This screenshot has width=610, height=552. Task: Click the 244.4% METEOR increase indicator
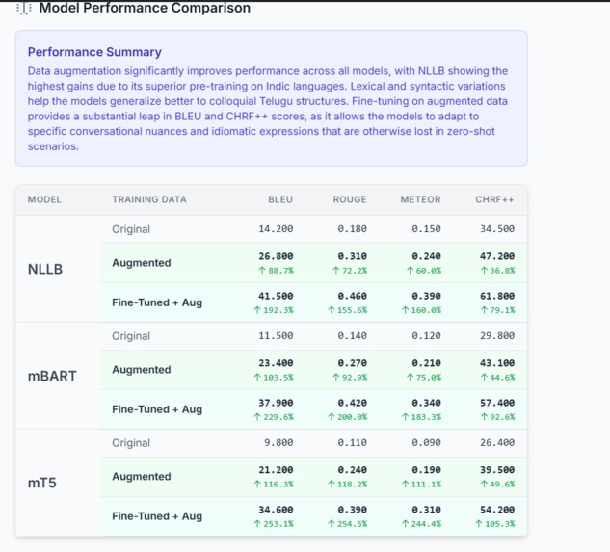point(421,524)
